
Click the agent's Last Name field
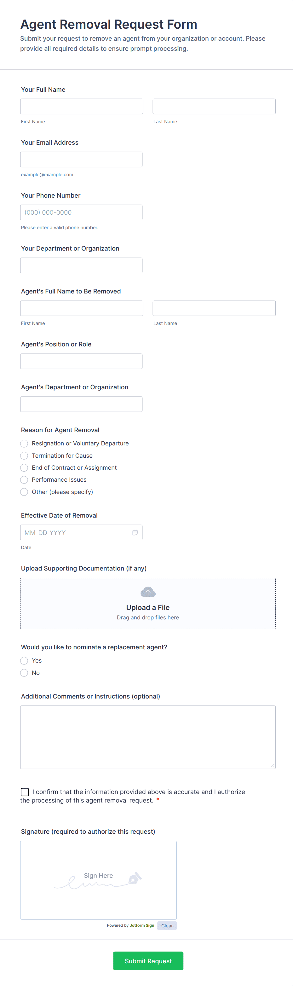214,308
